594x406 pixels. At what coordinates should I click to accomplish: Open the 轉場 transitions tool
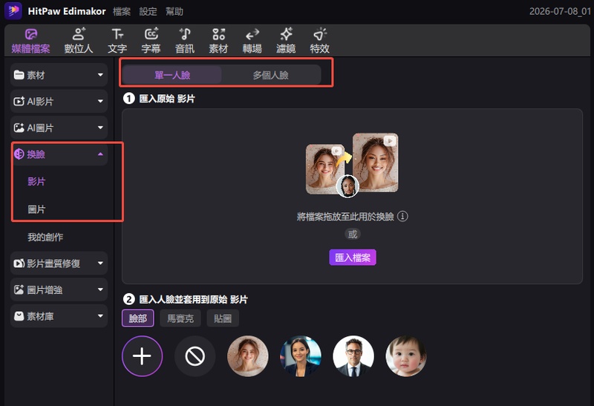point(252,40)
